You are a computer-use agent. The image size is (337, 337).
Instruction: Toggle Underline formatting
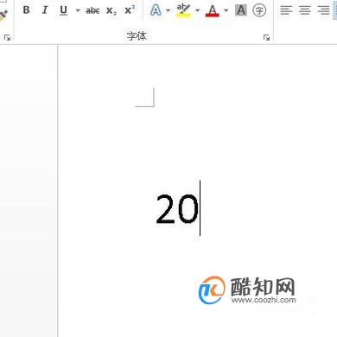click(x=63, y=10)
